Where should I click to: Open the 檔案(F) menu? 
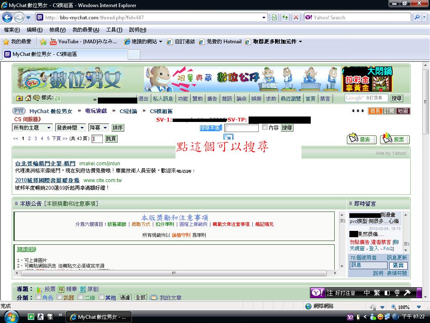(x=12, y=30)
